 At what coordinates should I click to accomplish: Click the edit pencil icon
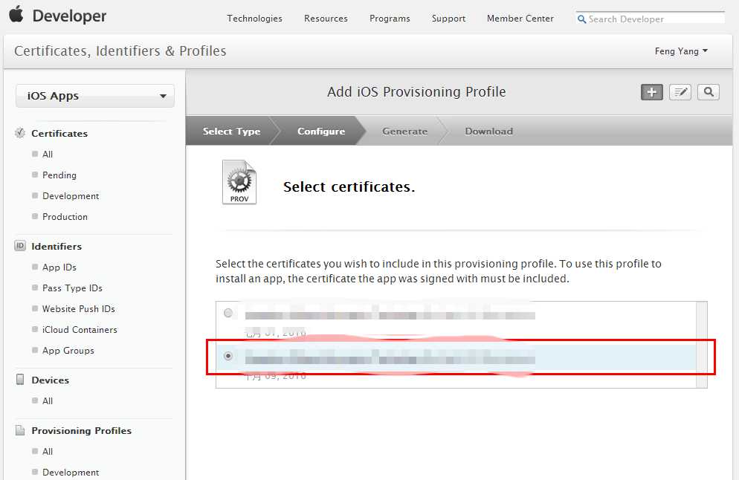tap(680, 92)
